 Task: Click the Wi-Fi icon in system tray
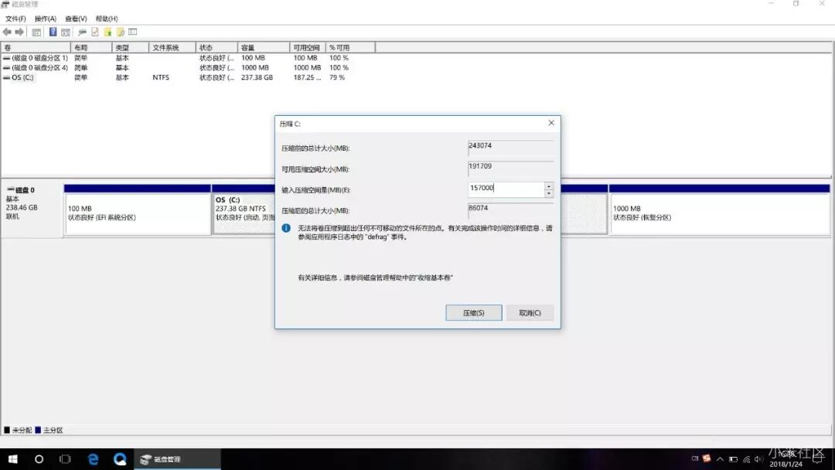point(747,459)
